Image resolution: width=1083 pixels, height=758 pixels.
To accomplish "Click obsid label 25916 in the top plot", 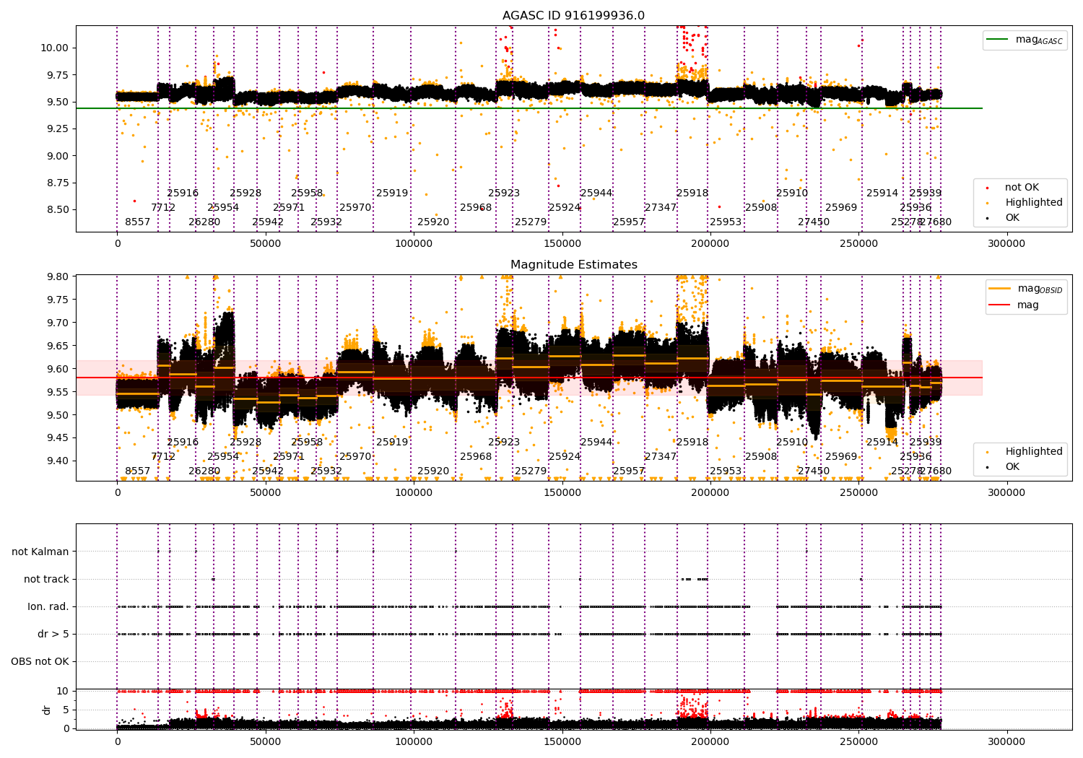I will [x=183, y=193].
